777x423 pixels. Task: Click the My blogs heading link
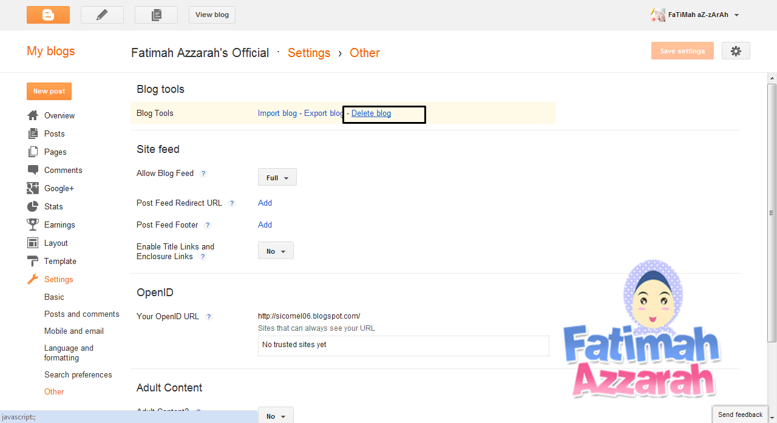point(51,51)
